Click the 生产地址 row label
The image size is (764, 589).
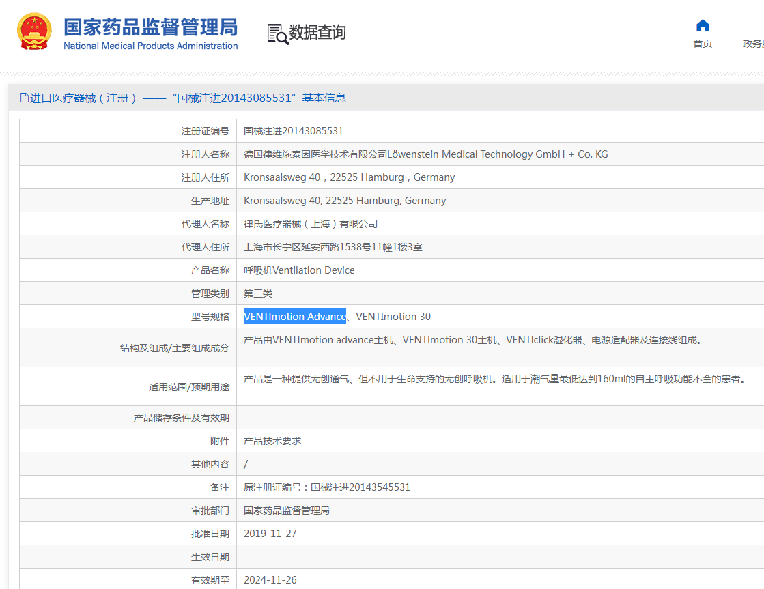click(210, 201)
